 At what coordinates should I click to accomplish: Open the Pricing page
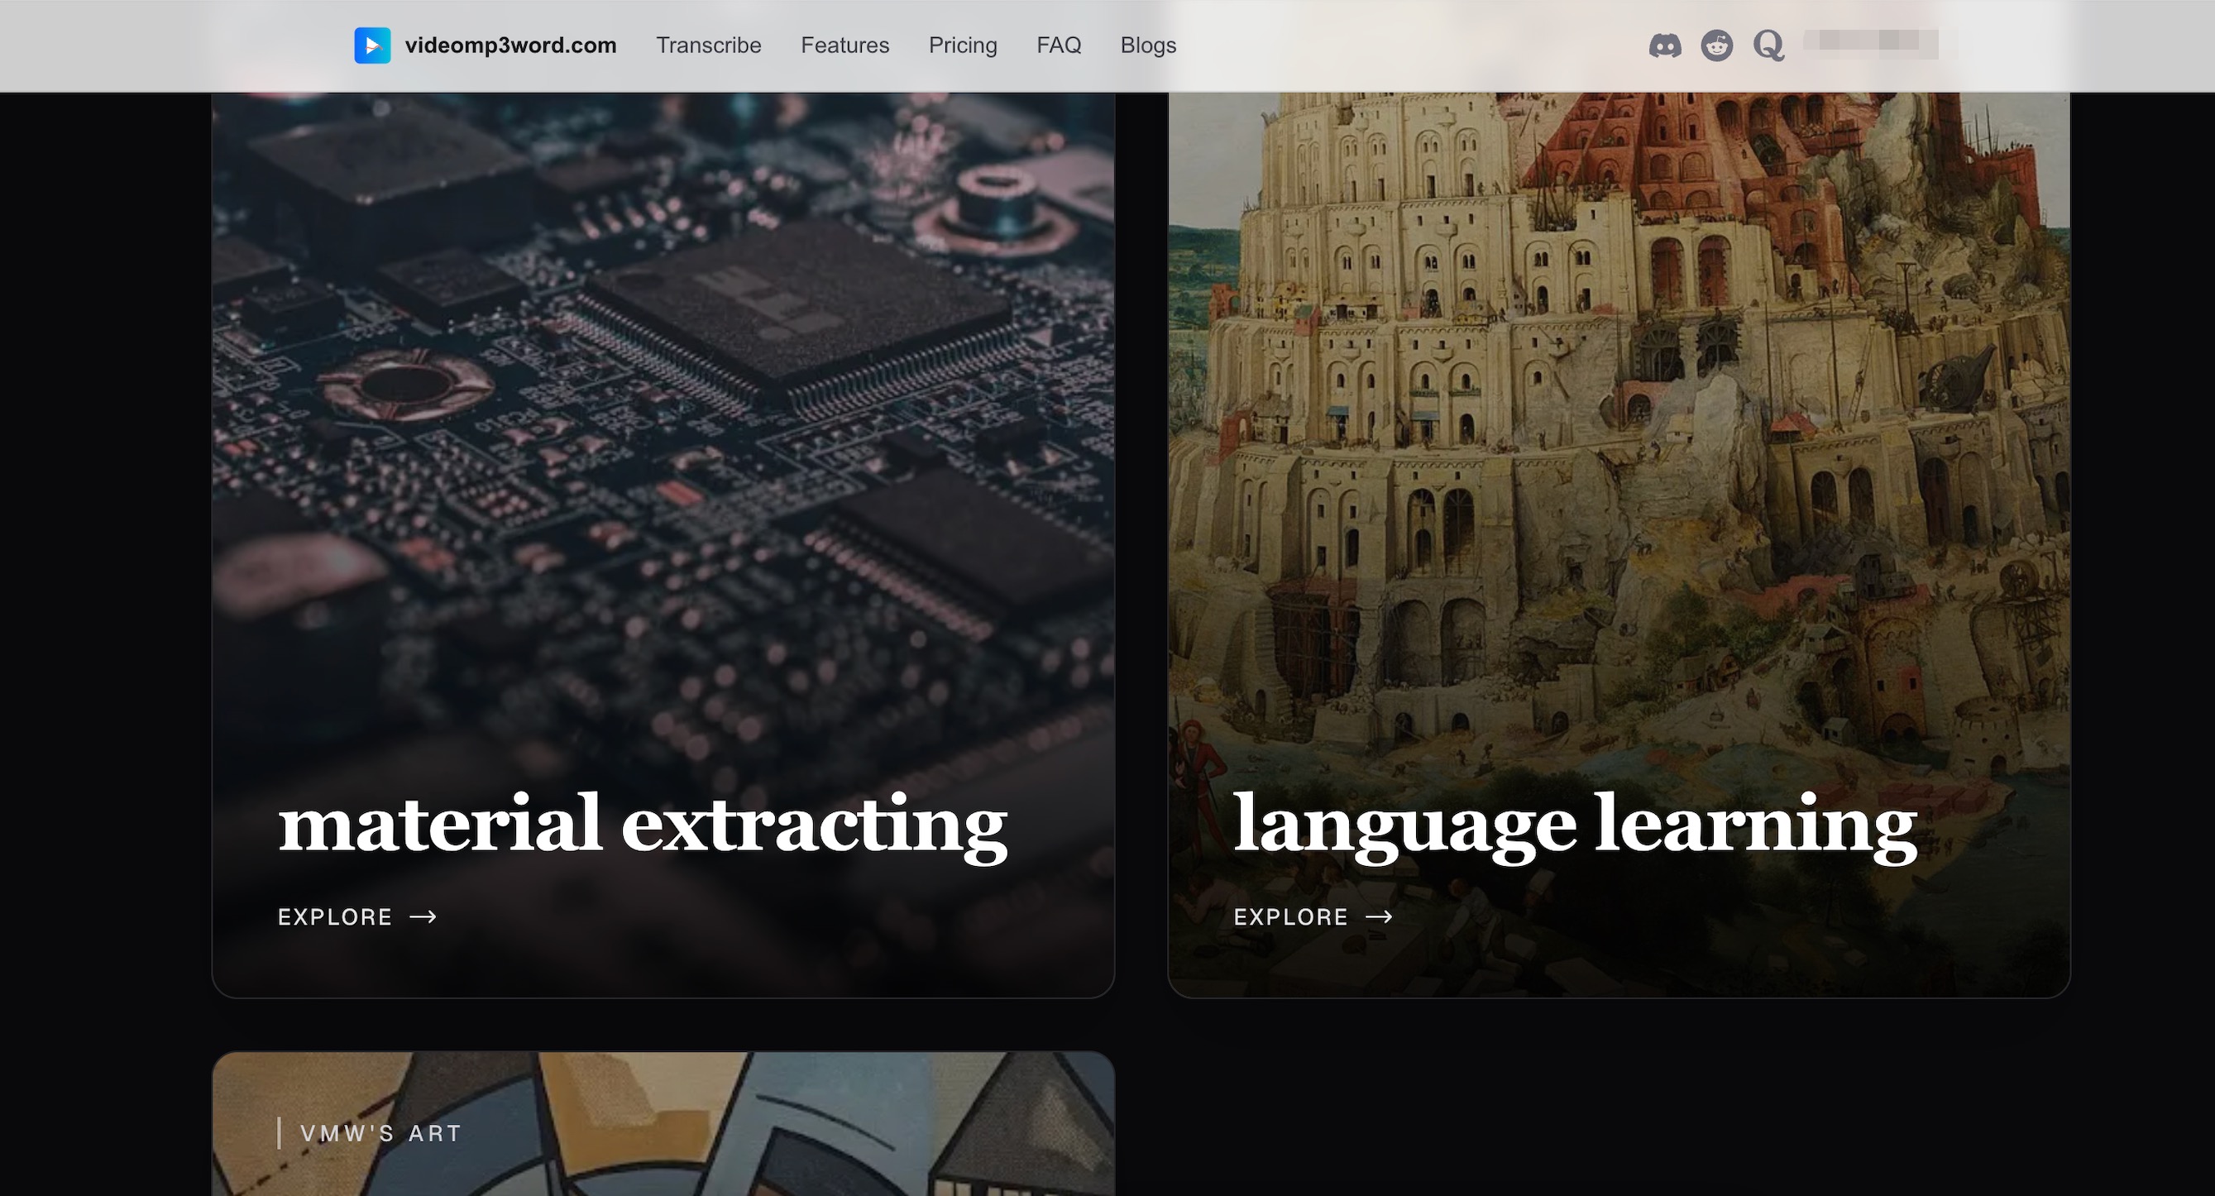coord(962,45)
